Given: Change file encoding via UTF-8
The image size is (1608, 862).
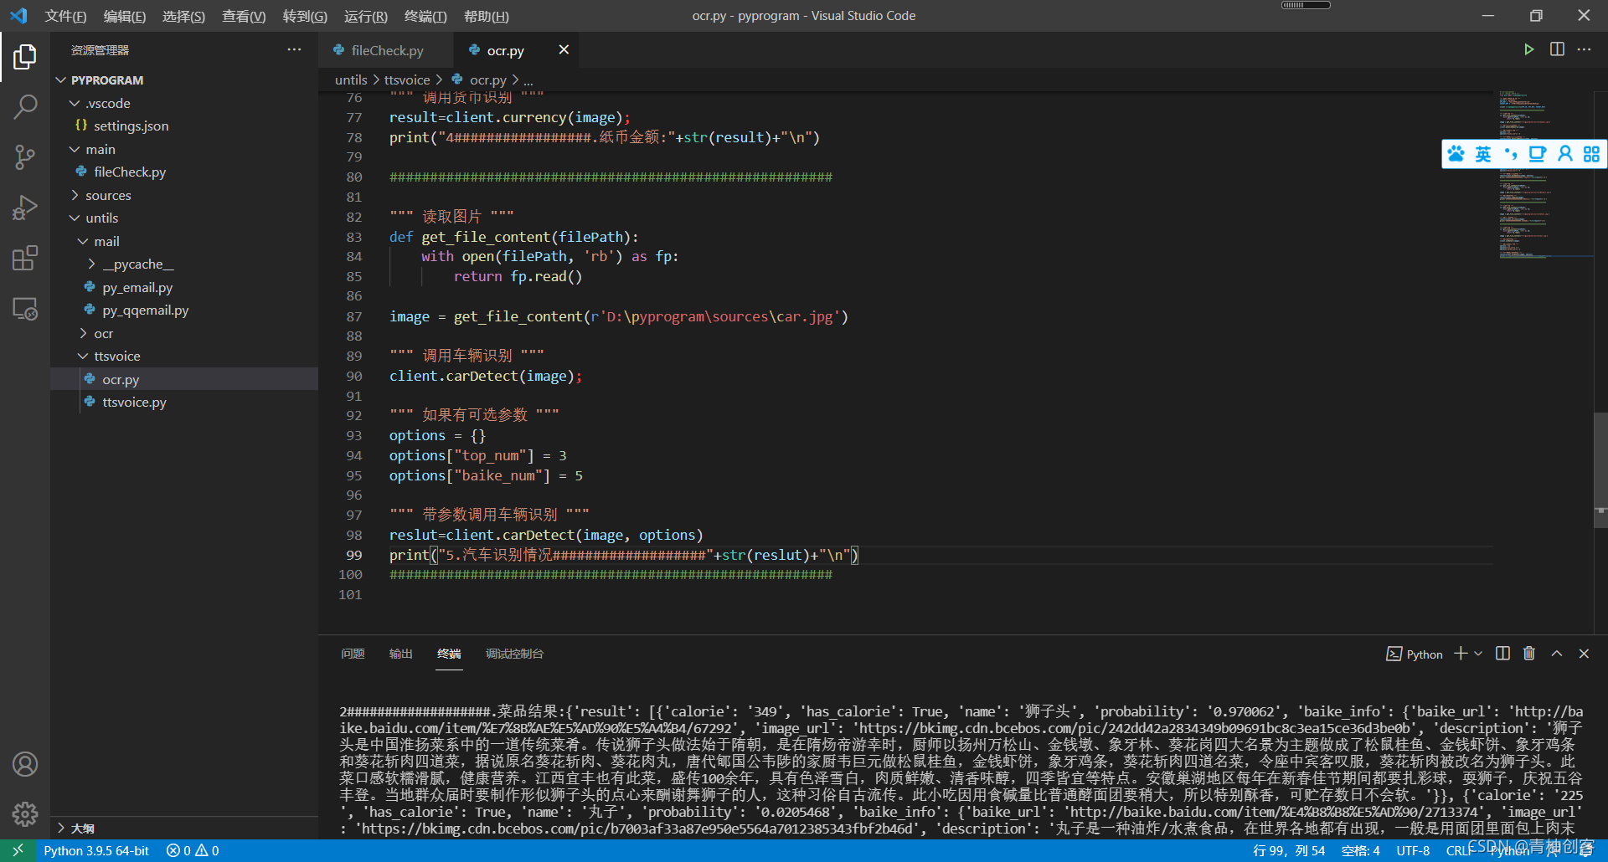Looking at the screenshot, I should (x=1413, y=850).
